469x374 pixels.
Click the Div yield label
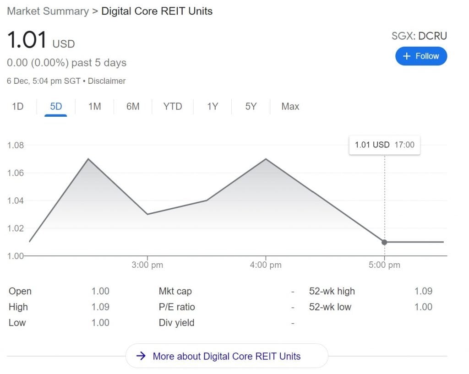pyautogui.click(x=176, y=323)
